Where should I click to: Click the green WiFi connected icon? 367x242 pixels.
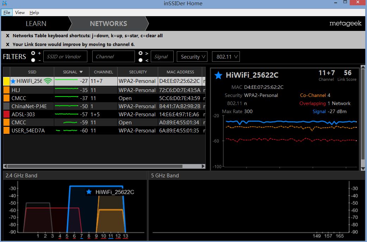[48, 81]
